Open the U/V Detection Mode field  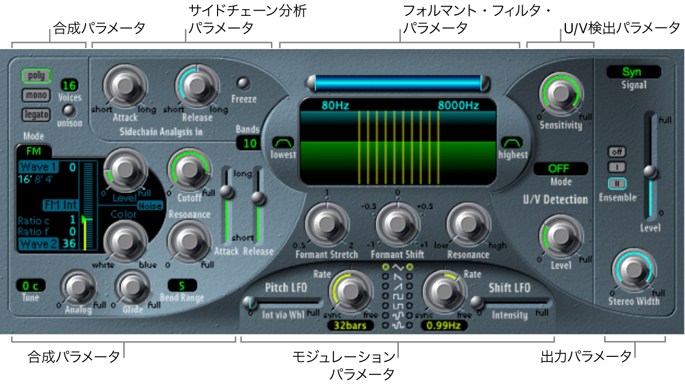[x=561, y=169]
